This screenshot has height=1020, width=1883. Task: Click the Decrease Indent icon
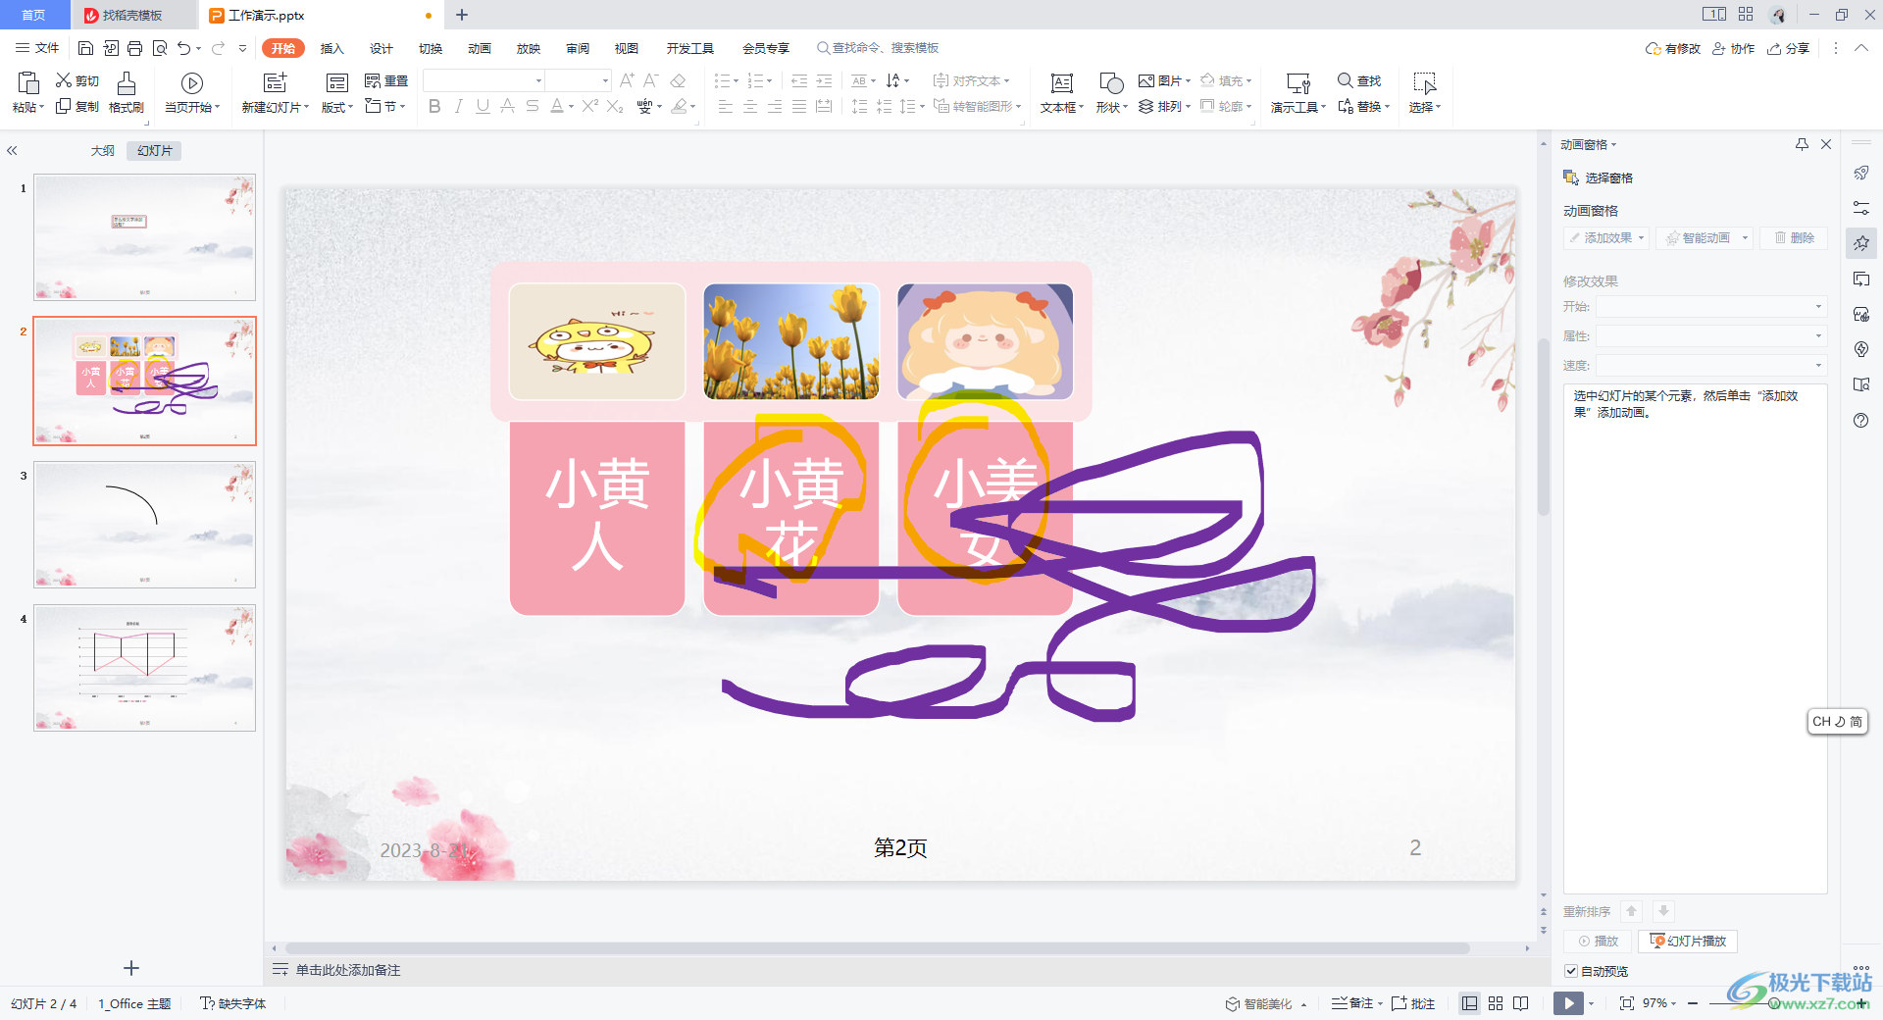(799, 80)
